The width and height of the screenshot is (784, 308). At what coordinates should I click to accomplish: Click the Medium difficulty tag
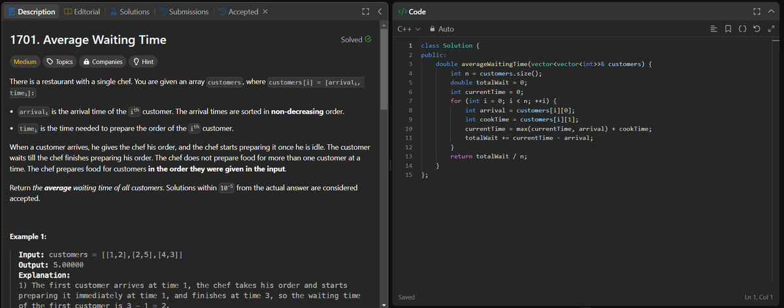point(25,61)
